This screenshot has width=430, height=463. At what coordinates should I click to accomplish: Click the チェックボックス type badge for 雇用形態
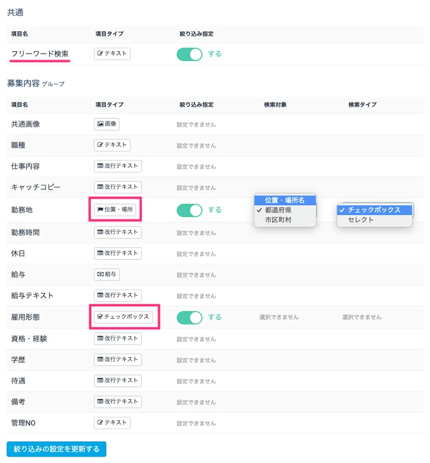[123, 317]
